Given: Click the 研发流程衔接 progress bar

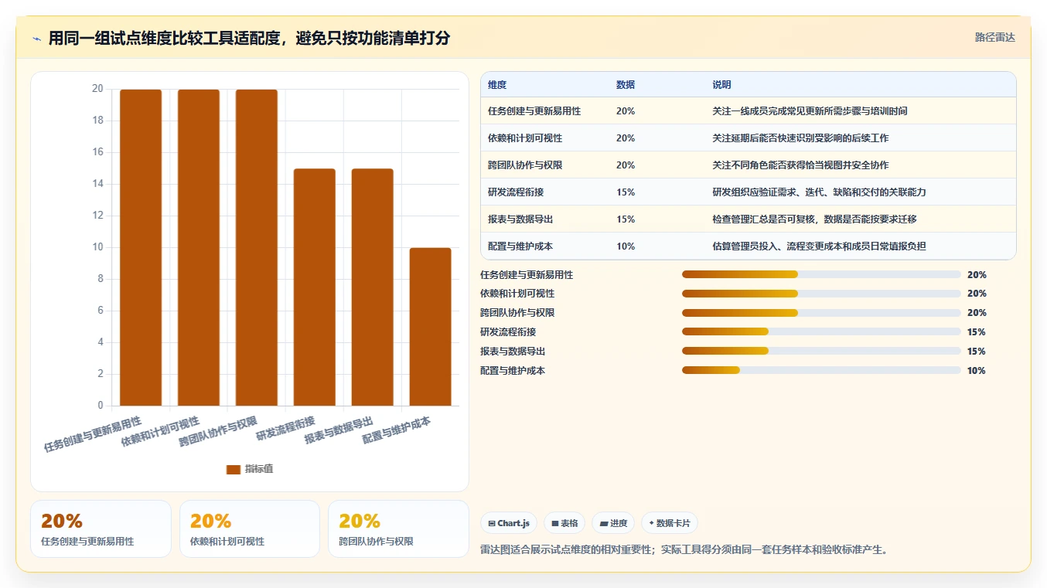Looking at the screenshot, I should [x=821, y=331].
